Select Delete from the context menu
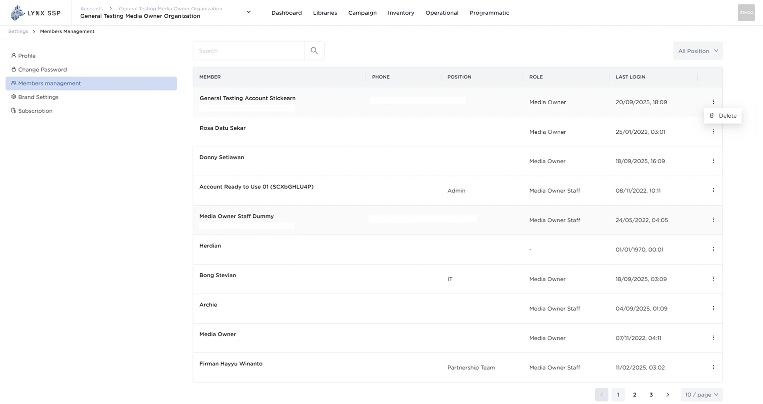 pyautogui.click(x=728, y=115)
